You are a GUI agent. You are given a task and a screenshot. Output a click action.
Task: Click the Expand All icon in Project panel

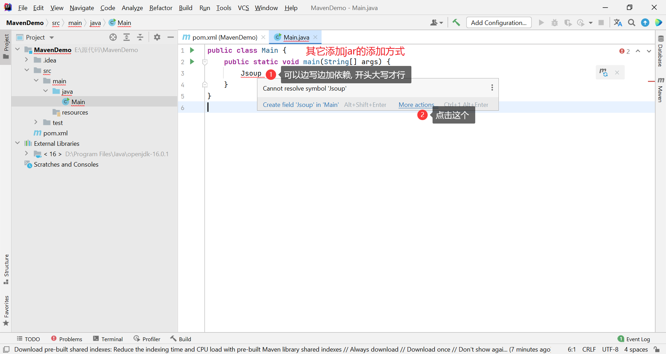pos(127,37)
